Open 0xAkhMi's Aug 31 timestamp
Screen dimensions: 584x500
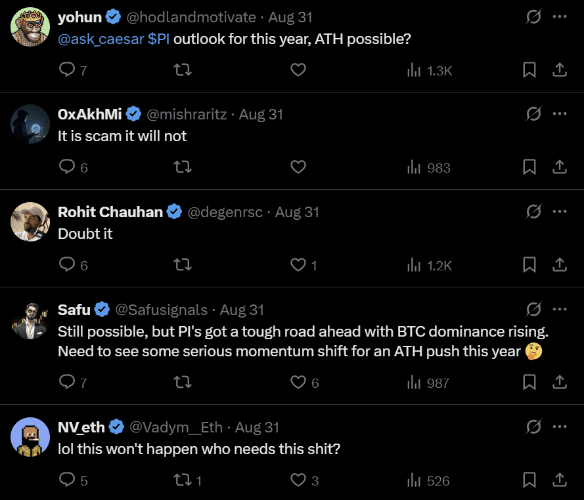tap(261, 114)
